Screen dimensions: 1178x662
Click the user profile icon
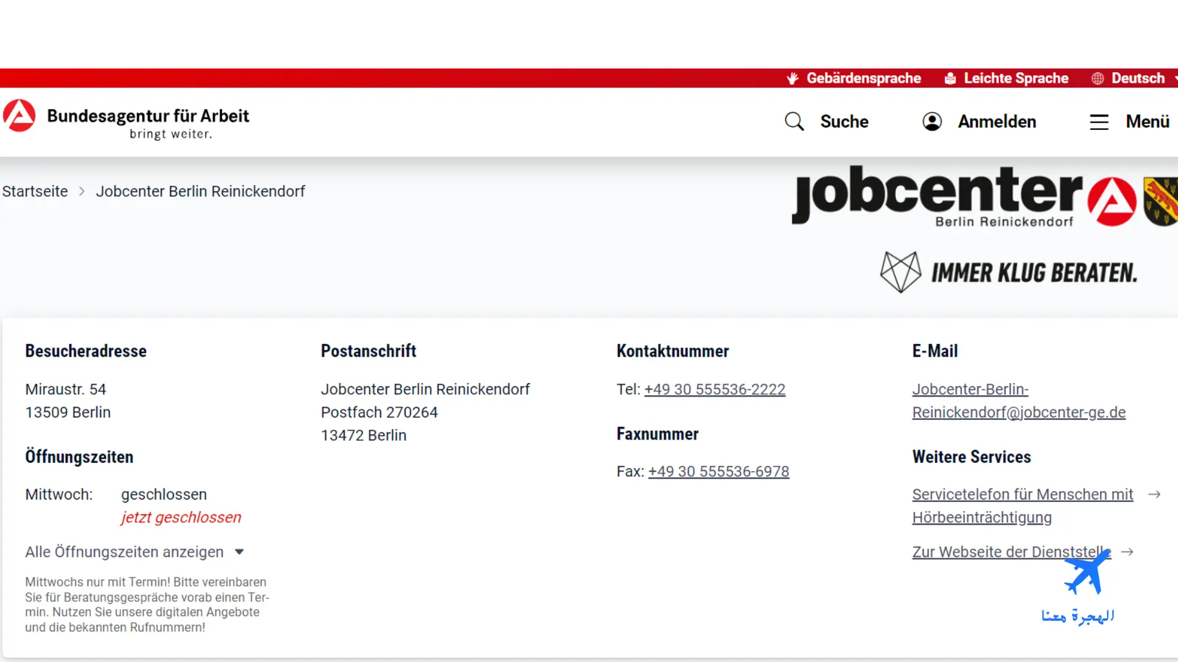click(932, 121)
